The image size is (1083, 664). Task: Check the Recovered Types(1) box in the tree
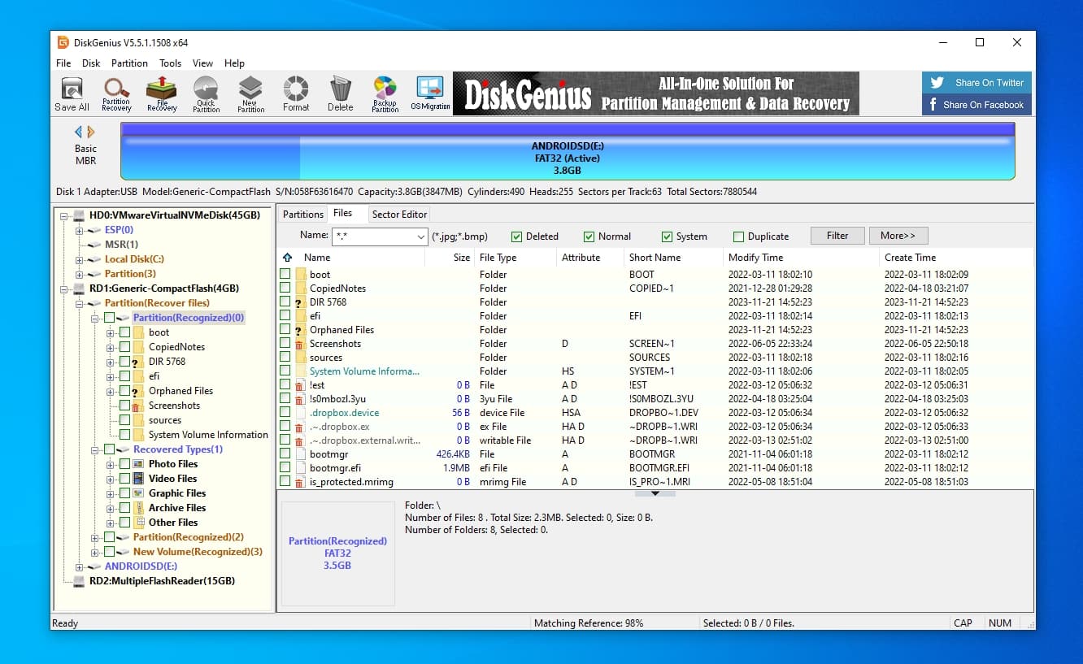tap(109, 449)
